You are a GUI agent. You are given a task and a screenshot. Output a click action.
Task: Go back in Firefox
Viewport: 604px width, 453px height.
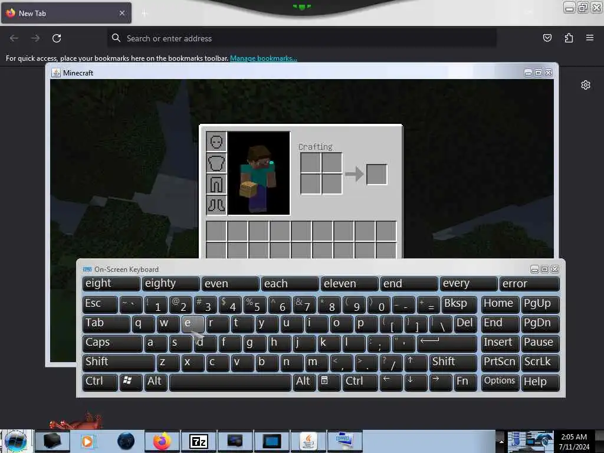pyautogui.click(x=14, y=38)
